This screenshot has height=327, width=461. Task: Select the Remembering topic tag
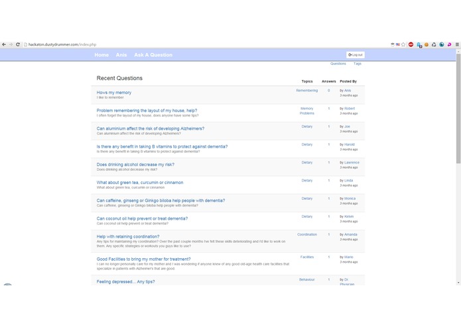click(x=307, y=91)
